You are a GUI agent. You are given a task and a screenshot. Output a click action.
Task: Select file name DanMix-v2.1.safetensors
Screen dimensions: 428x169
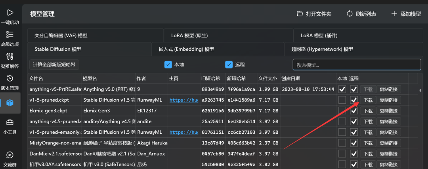(x=55, y=154)
